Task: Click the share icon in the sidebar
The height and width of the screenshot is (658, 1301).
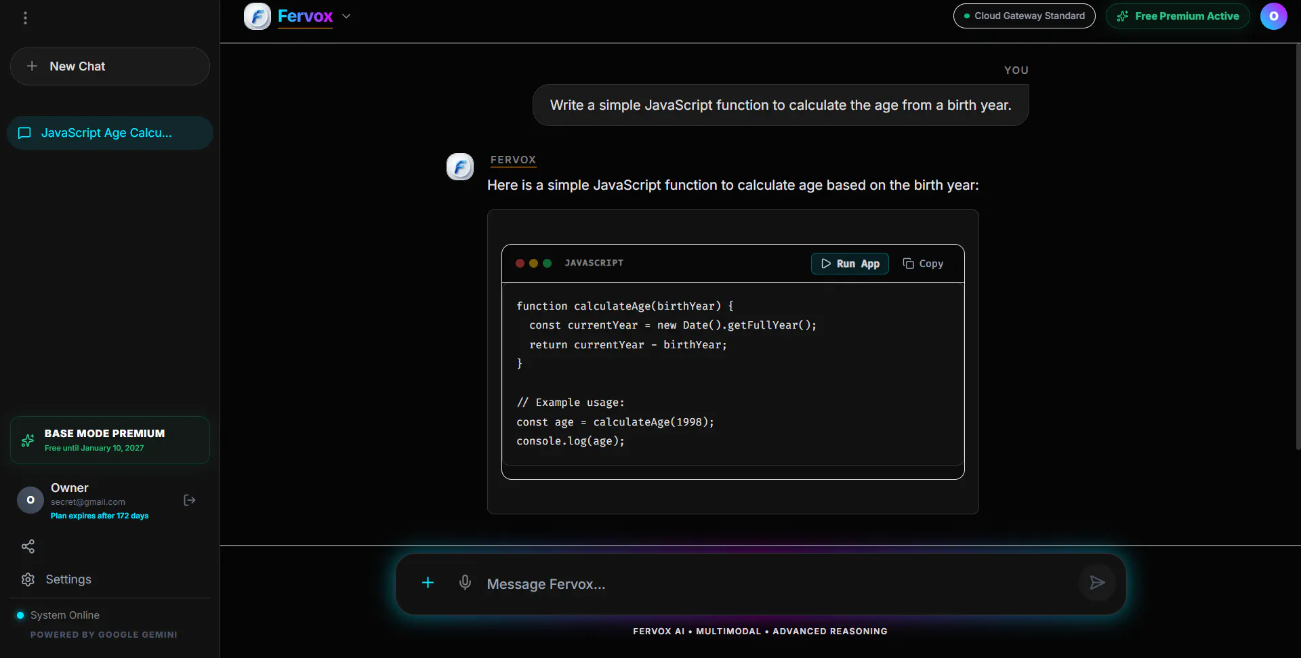Action: click(28, 546)
